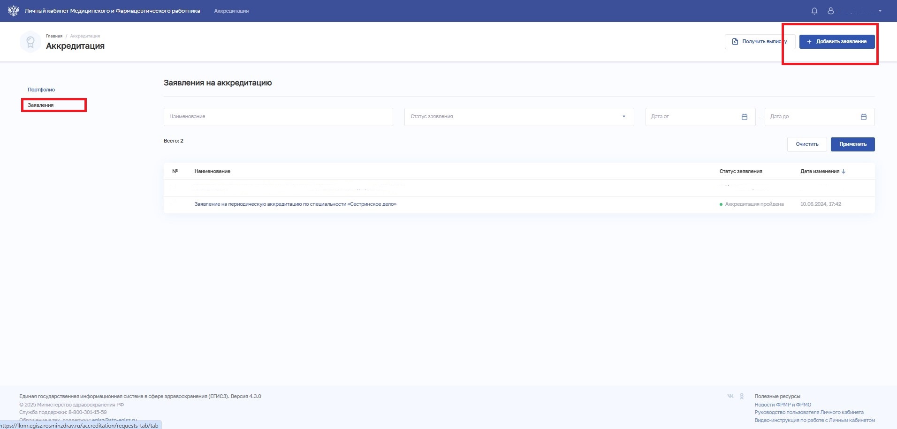Clear filters with 'Очистить' button
This screenshot has height=429, width=897.
click(x=806, y=144)
